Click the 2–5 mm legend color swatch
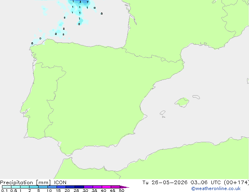The height and width of the screenshot is (192, 249). [x=34, y=187]
